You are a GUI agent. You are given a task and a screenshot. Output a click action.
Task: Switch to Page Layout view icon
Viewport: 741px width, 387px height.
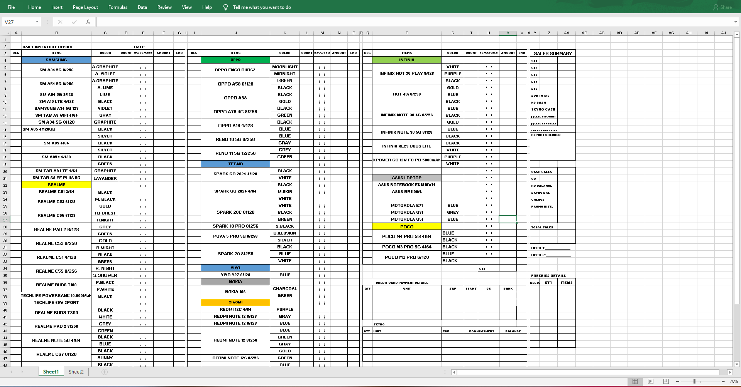point(651,381)
